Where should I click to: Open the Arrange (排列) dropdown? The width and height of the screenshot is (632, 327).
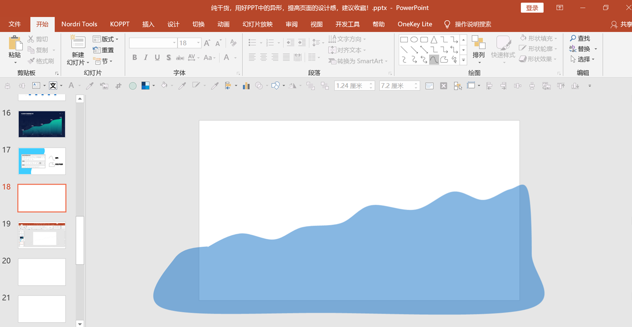point(478,49)
